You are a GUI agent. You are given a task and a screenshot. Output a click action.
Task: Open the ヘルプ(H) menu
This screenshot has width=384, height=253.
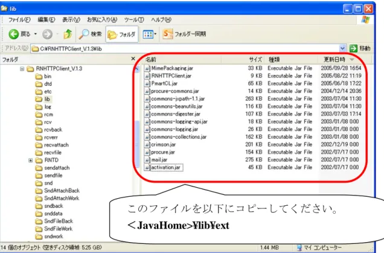[x=161, y=19]
